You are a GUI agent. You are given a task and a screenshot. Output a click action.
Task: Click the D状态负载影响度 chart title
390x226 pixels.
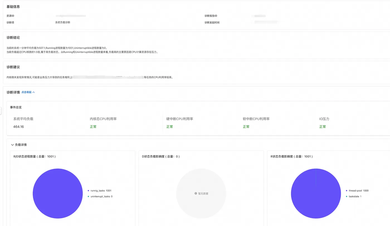click(161, 156)
